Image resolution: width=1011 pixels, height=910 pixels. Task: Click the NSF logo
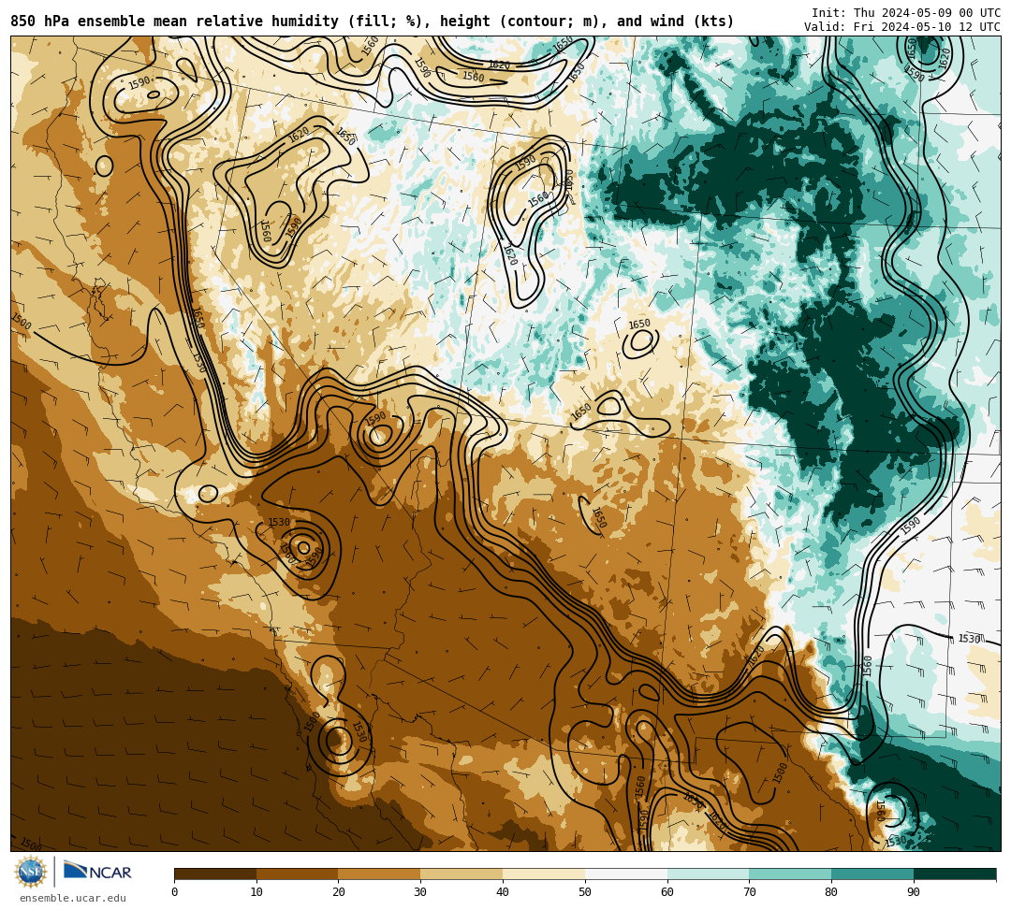point(30,872)
